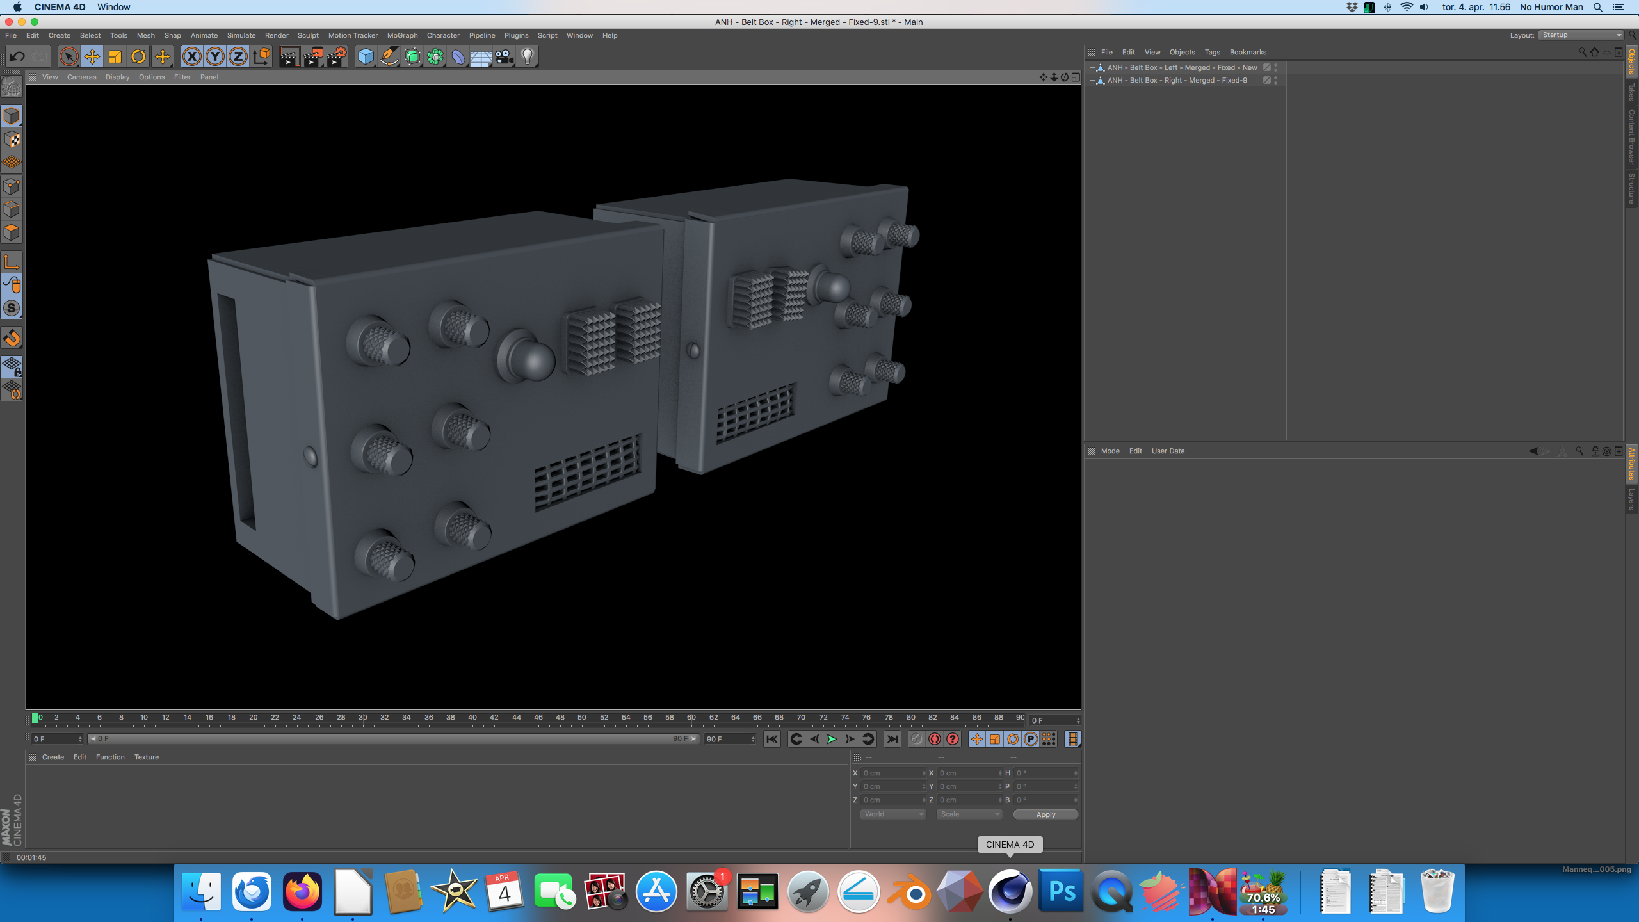The height and width of the screenshot is (922, 1639).
Task: Open material manager Create menu
Action: [53, 757]
